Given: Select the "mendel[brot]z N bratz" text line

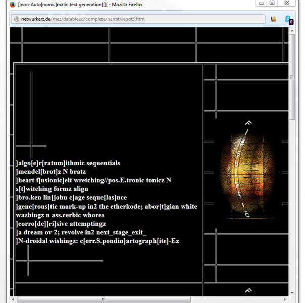Looking at the screenshot, I should click(x=51, y=172).
